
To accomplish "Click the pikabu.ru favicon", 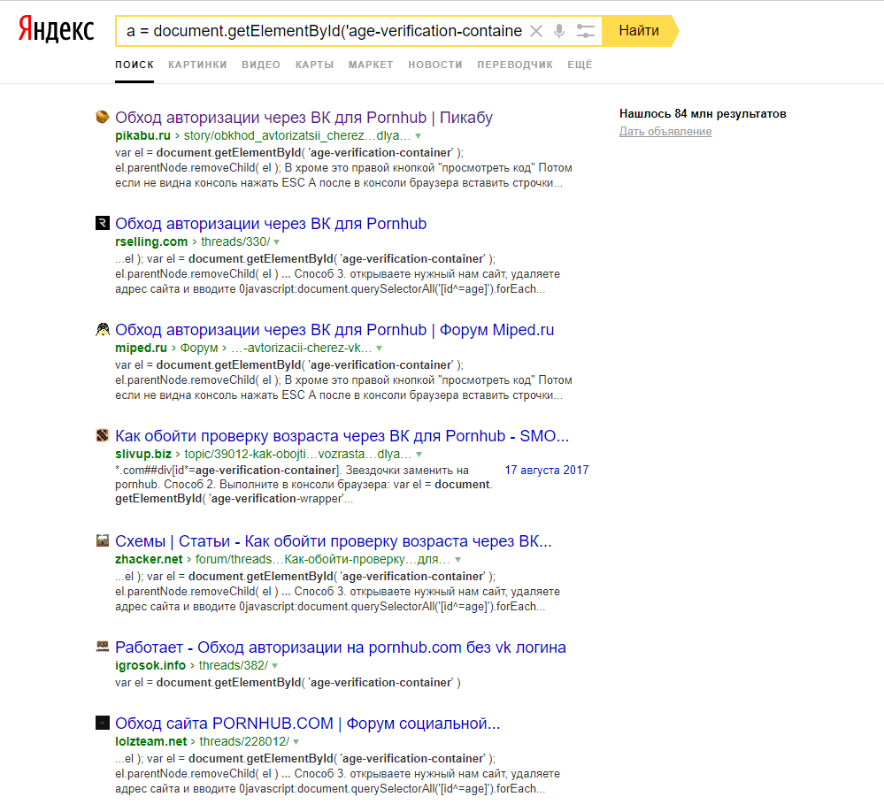I will click(x=103, y=117).
